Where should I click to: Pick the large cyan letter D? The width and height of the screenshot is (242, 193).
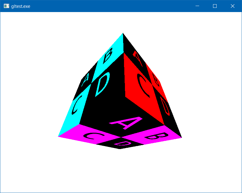tap(103, 85)
